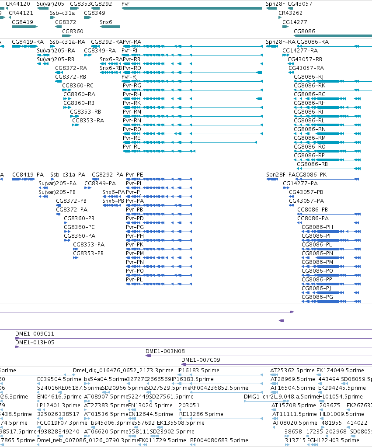Click protein CG8360-PB label
The image size is (372, 447).
click(x=79, y=218)
